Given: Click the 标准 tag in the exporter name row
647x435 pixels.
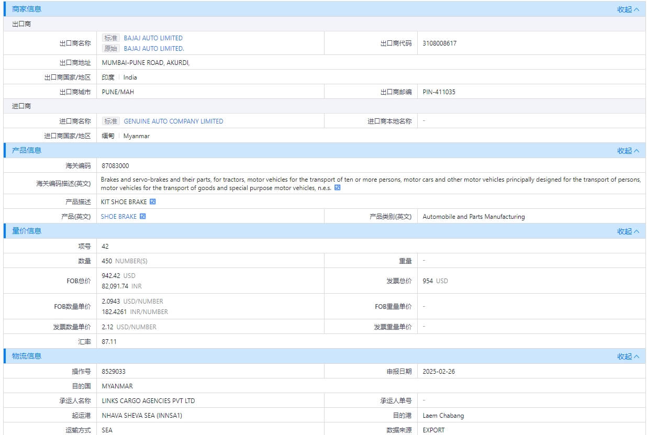Looking at the screenshot, I should click(111, 38).
